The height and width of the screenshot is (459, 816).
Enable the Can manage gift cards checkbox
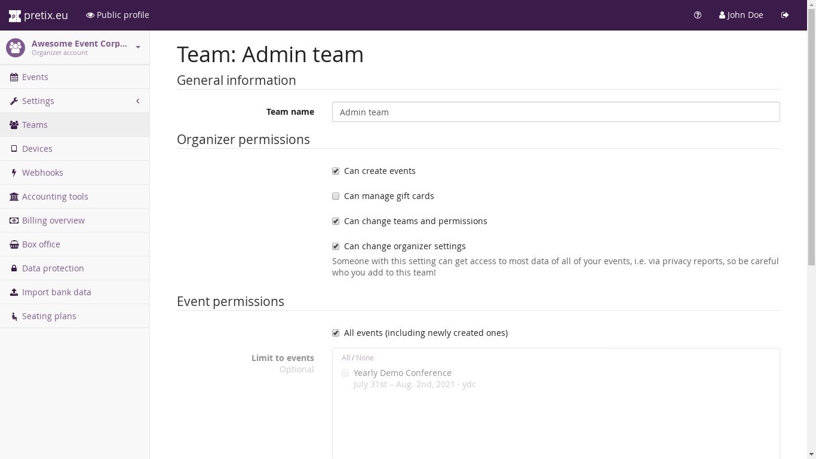(x=336, y=196)
